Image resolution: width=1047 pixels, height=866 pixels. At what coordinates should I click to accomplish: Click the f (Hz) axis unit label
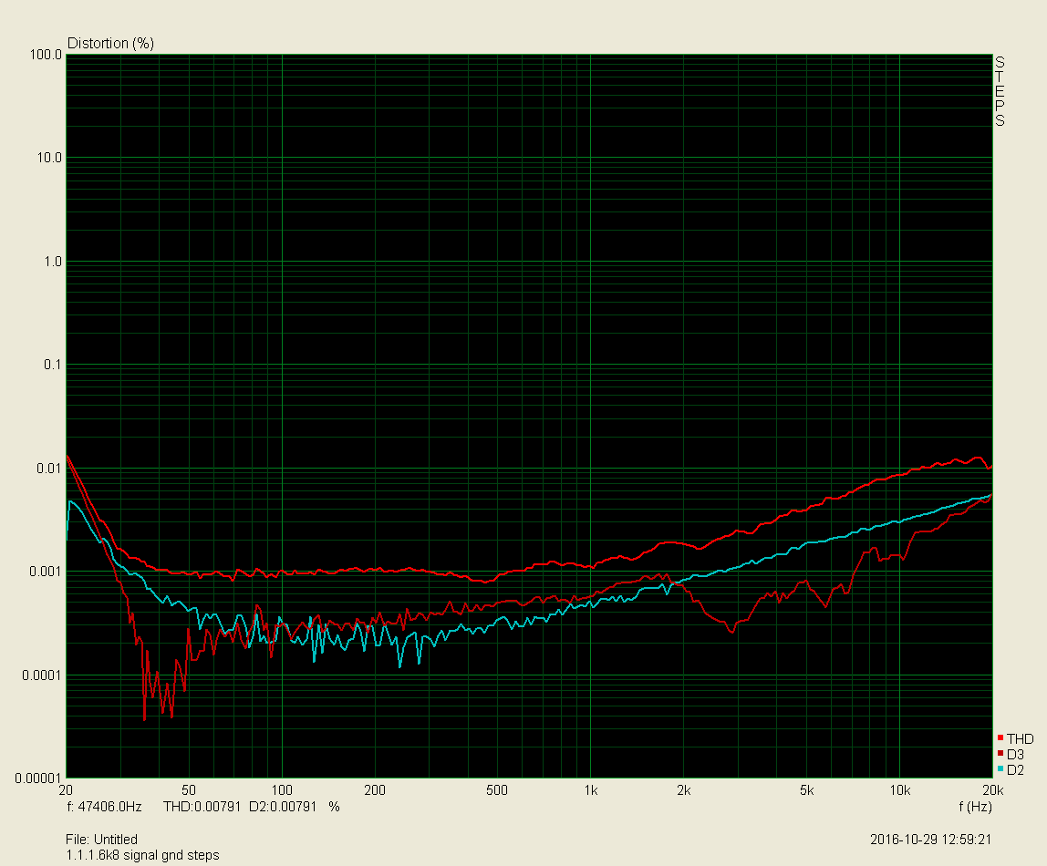click(975, 807)
